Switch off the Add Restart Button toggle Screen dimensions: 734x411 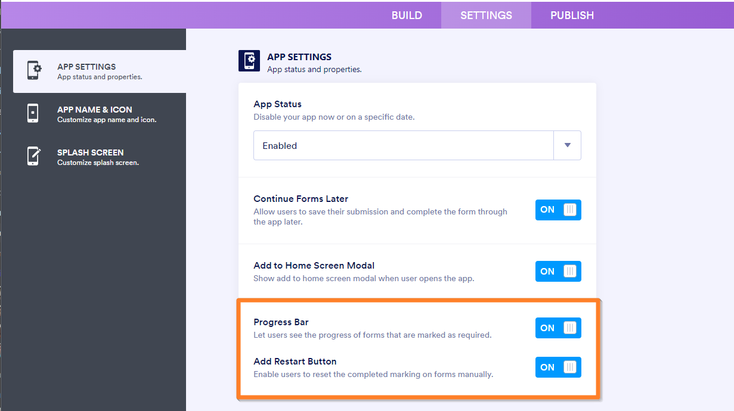pyautogui.click(x=558, y=368)
